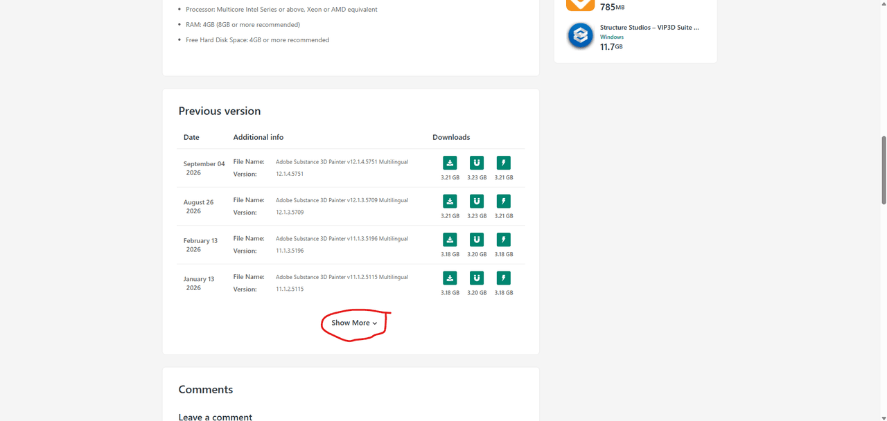Image resolution: width=887 pixels, height=421 pixels.
Task: Download v12.1.3.5709 using the direct download icon
Action: 450,201
